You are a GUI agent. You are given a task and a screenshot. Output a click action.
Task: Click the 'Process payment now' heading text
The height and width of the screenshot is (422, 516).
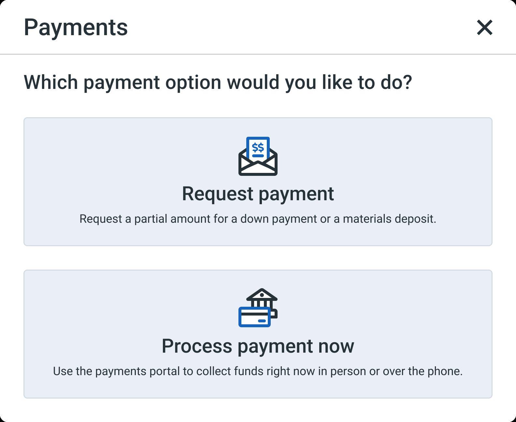point(258,346)
